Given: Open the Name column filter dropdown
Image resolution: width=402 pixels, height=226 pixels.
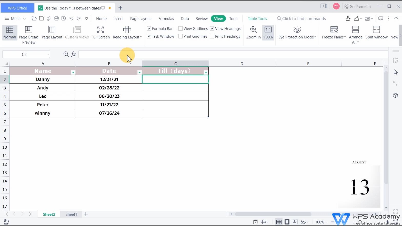Looking at the screenshot, I should tap(73, 73).
